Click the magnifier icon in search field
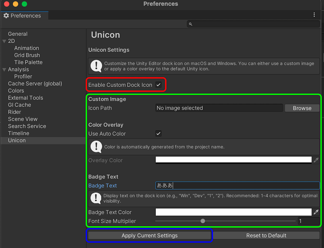Image resolution: width=324 pixels, height=248 pixels. [x=190, y=24]
